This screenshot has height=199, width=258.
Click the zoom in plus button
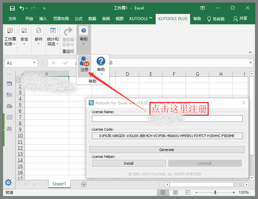[x=234, y=193]
